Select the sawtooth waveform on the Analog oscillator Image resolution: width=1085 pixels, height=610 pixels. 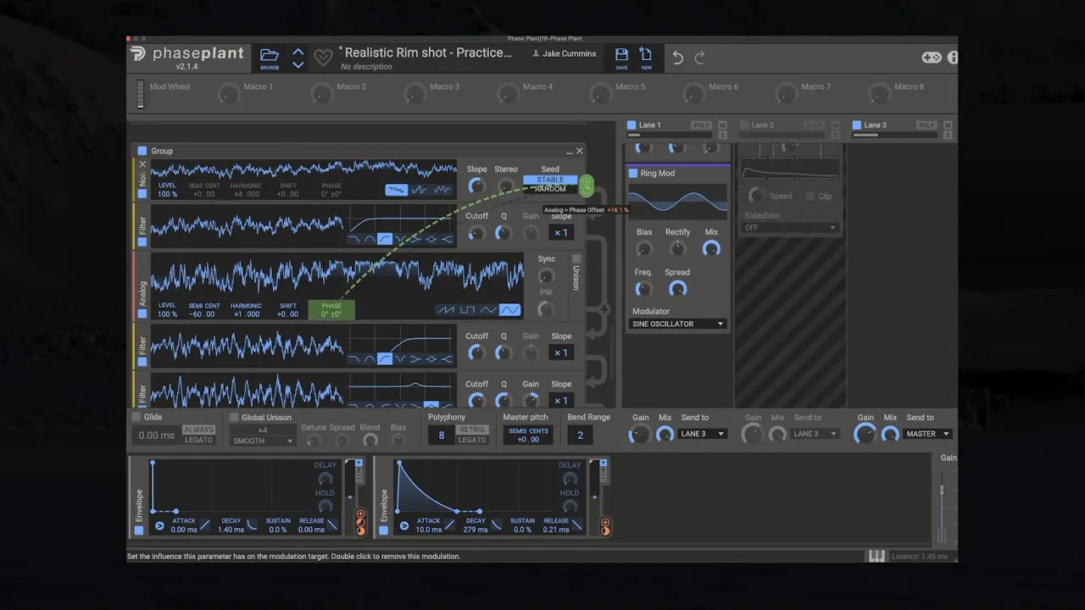click(446, 310)
